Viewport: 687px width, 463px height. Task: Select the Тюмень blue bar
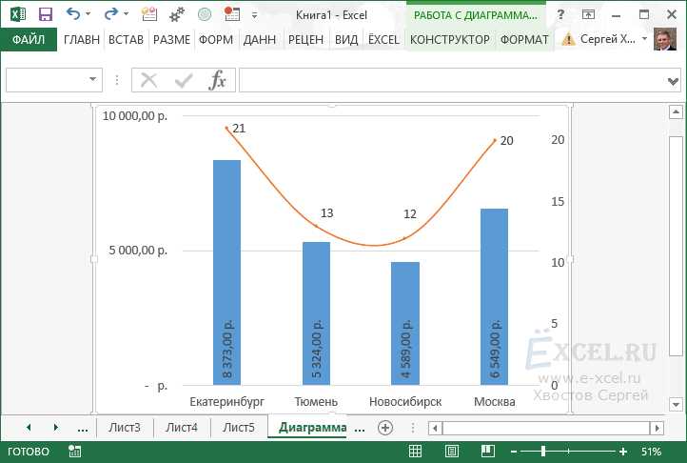point(316,313)
